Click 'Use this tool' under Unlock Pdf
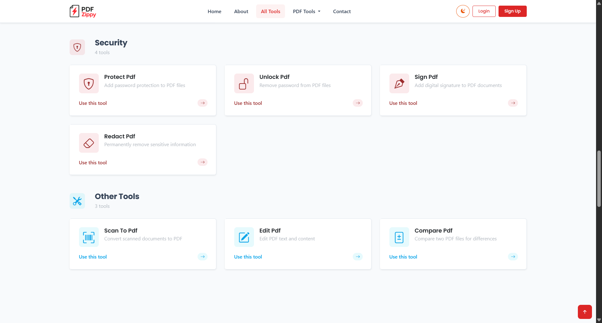The image size is (602, 323). tap(248, 103)
